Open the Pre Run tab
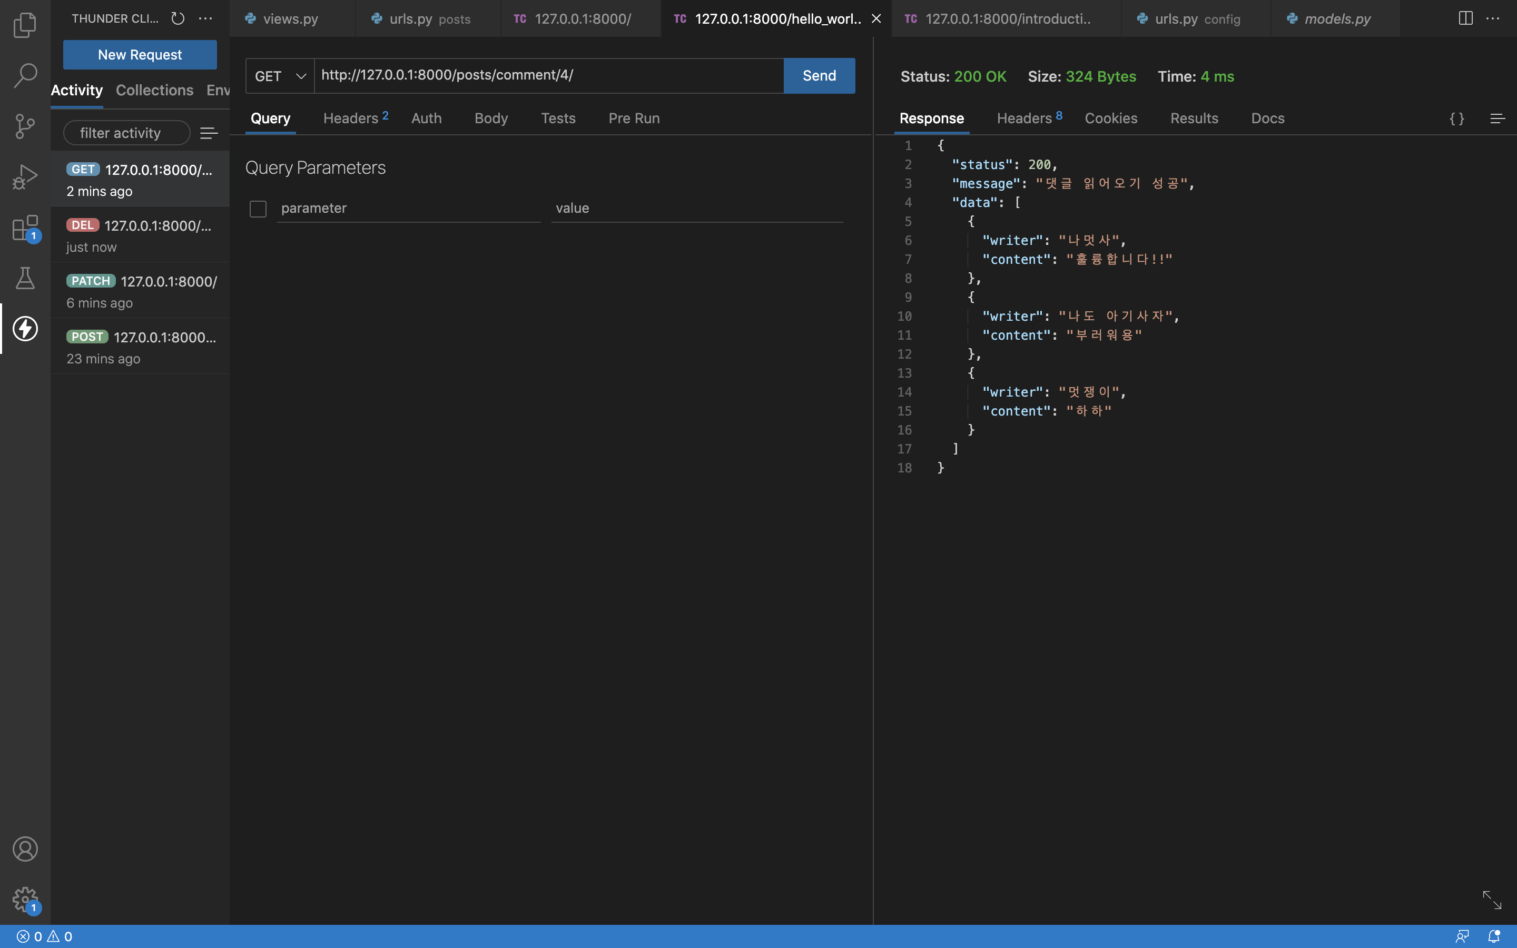 [634, 118]
